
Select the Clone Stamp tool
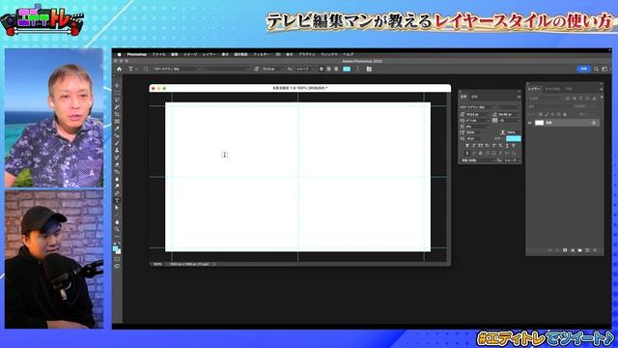tap(117, 150)
